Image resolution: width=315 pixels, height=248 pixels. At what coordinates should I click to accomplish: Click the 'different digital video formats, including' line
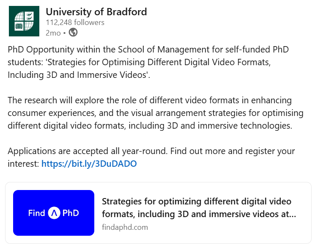pos(150,126)
